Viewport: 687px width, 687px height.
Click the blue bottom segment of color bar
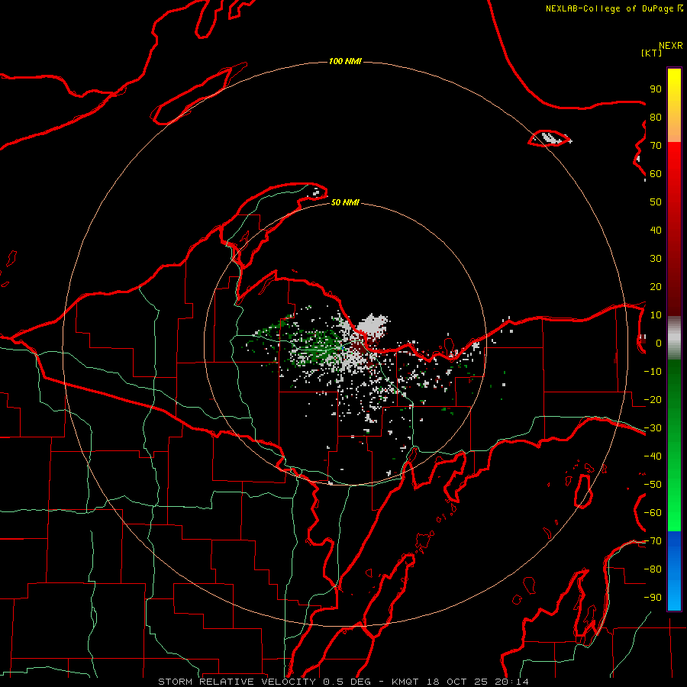click(x=674, y=570)
